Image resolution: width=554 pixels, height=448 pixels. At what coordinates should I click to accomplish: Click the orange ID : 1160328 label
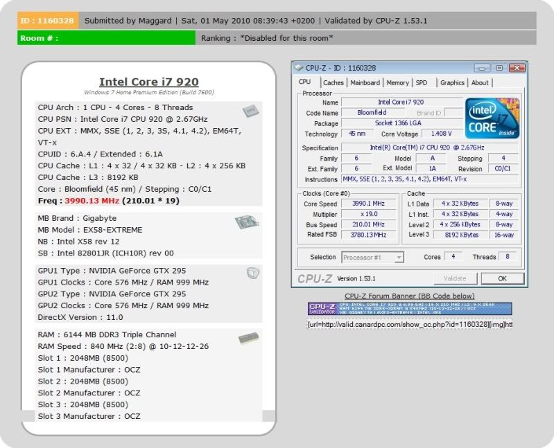(48, 21)
